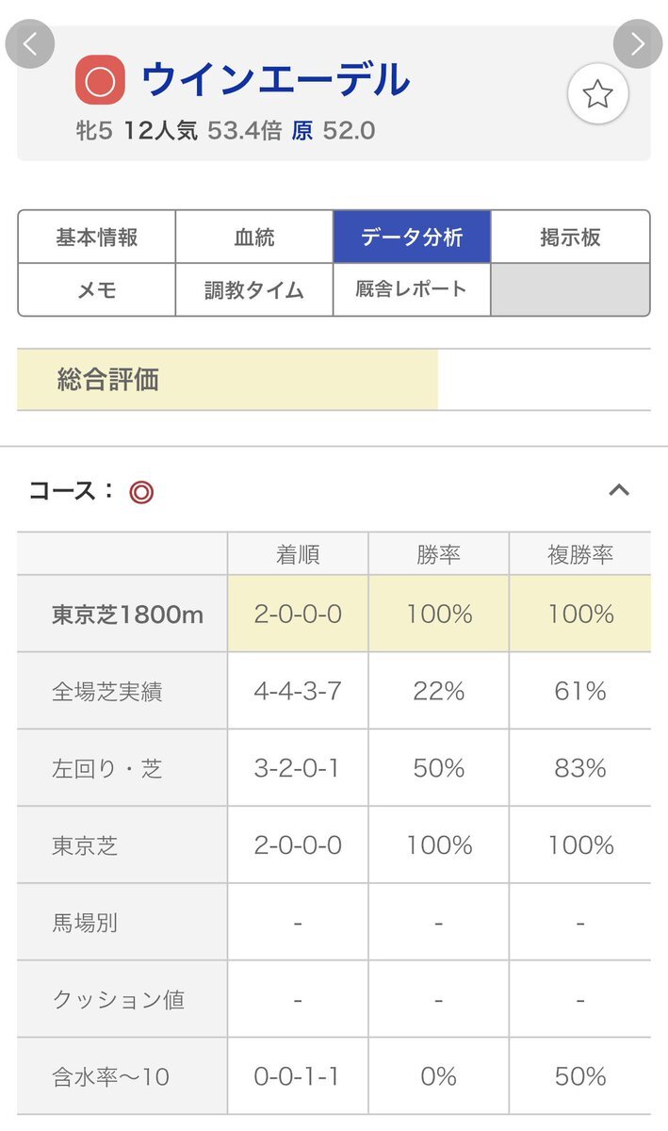
Task: Open the 厩舎レポート tab
Action: pos(412,289)
